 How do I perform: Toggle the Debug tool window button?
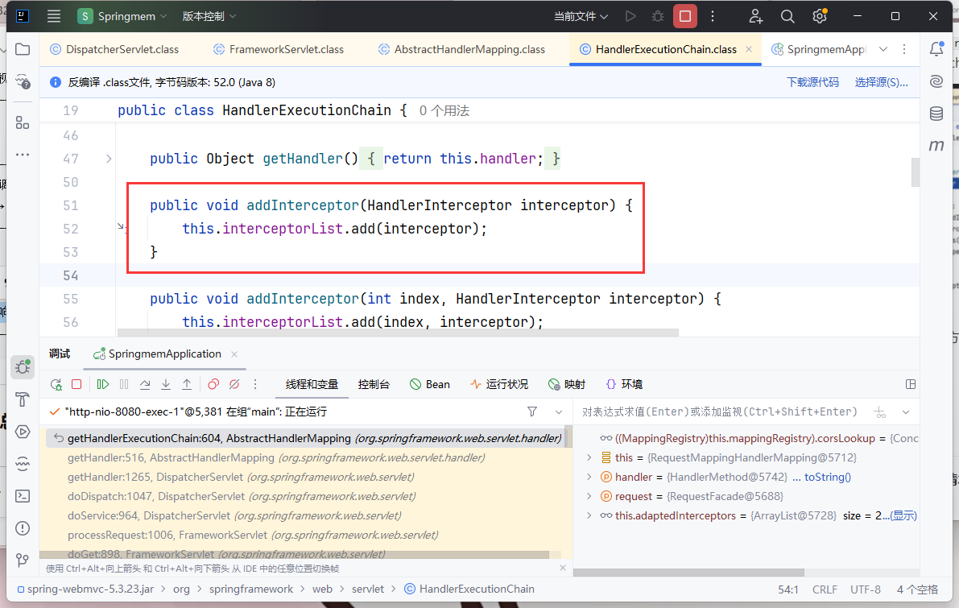[x=23, y=367]
